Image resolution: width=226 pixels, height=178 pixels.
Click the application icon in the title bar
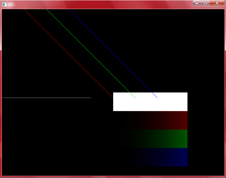point(5,5)
